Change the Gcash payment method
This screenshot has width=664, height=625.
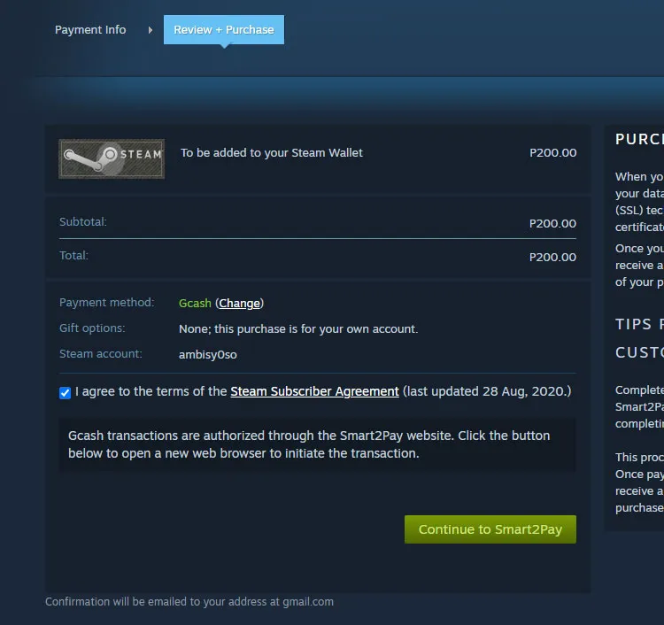pyautogui.click(x=239, y=303)
